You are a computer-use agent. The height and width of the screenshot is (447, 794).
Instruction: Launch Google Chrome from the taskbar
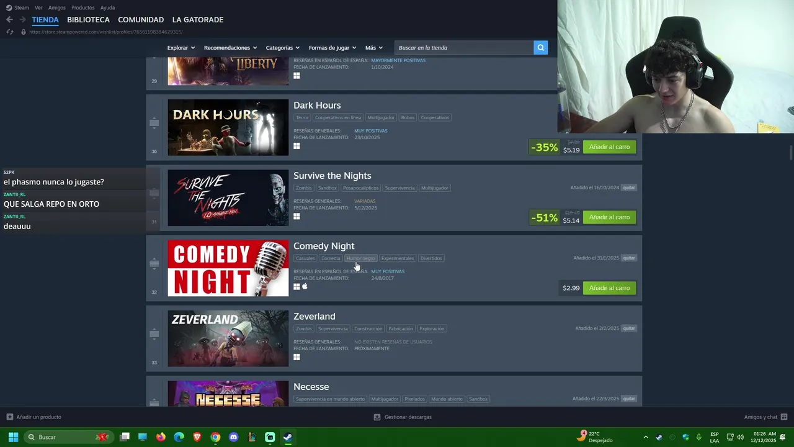(x=215, y=437)
